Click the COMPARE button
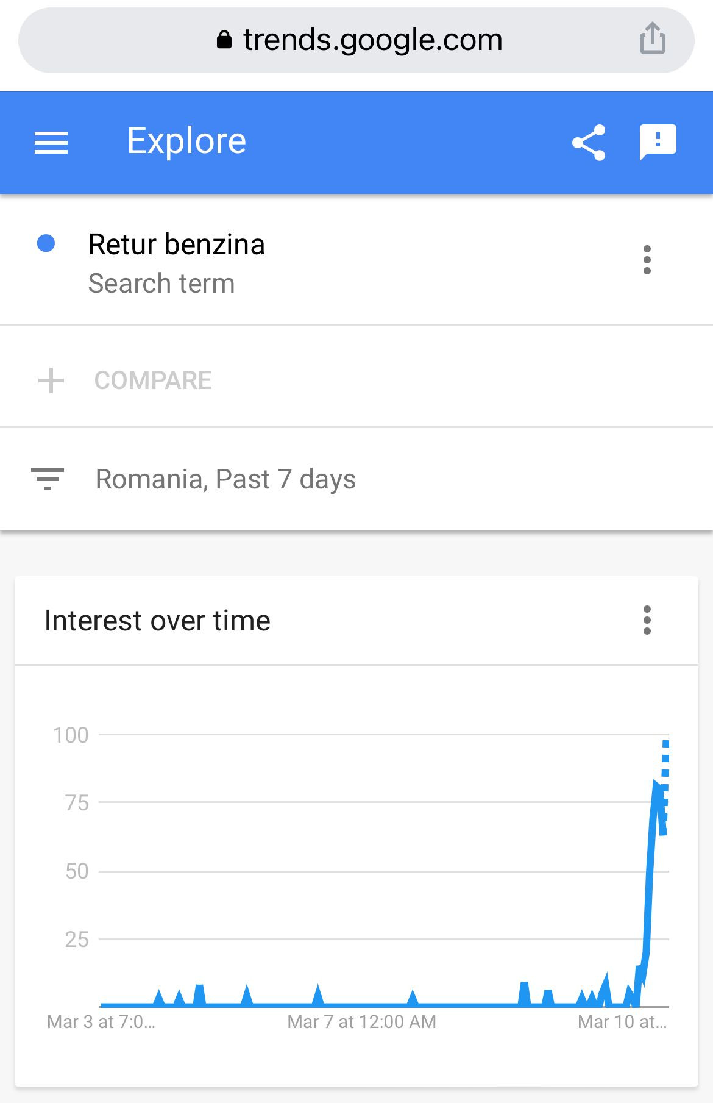Screen dimensions: 713x1103 point(154,380)
